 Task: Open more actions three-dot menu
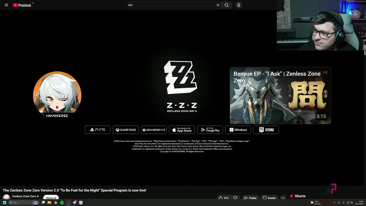click(x=283, y=198)
